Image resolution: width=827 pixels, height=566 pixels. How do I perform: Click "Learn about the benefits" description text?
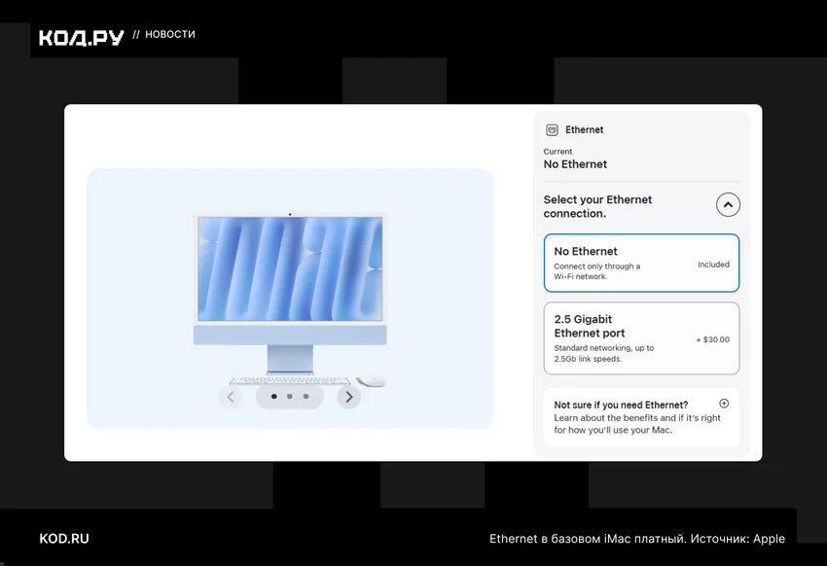point(637,424)
